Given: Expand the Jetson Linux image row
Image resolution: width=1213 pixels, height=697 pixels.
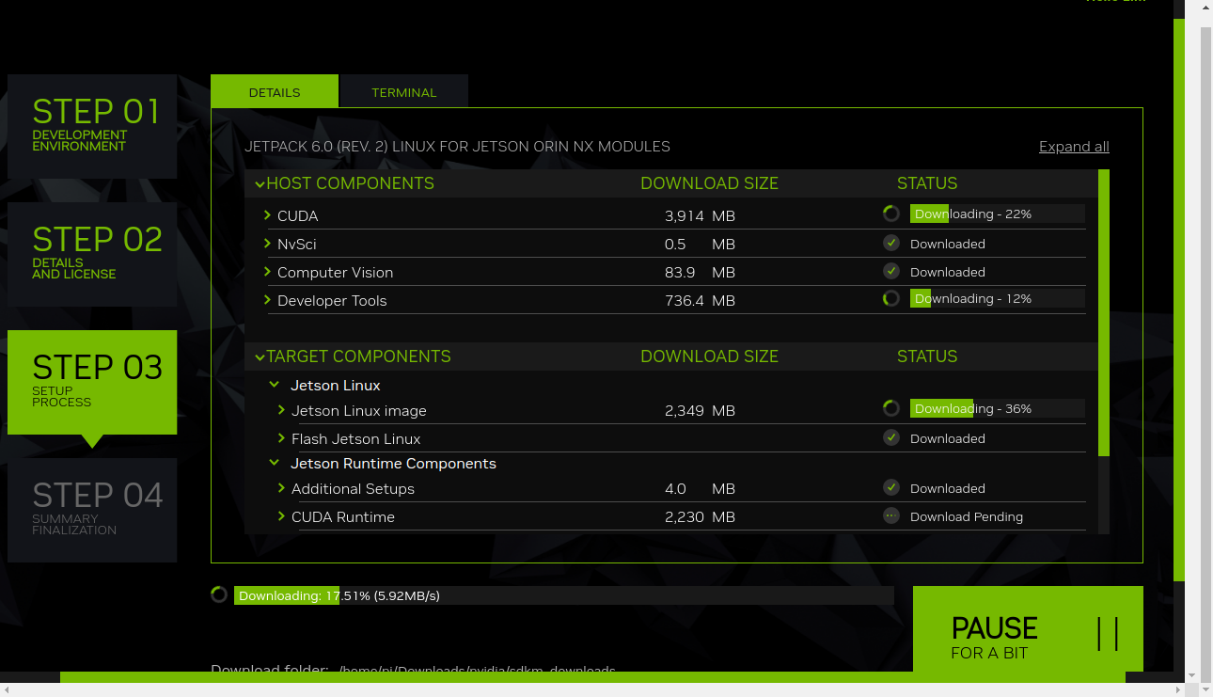Looking at the screenshot, I should click(282, 410).
